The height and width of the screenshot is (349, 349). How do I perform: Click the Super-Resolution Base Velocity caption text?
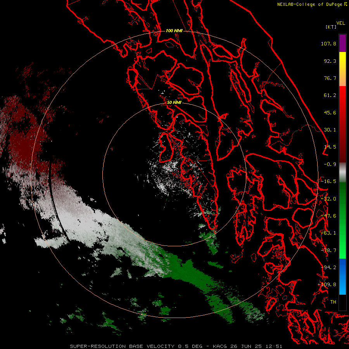[x=176, y=346]
